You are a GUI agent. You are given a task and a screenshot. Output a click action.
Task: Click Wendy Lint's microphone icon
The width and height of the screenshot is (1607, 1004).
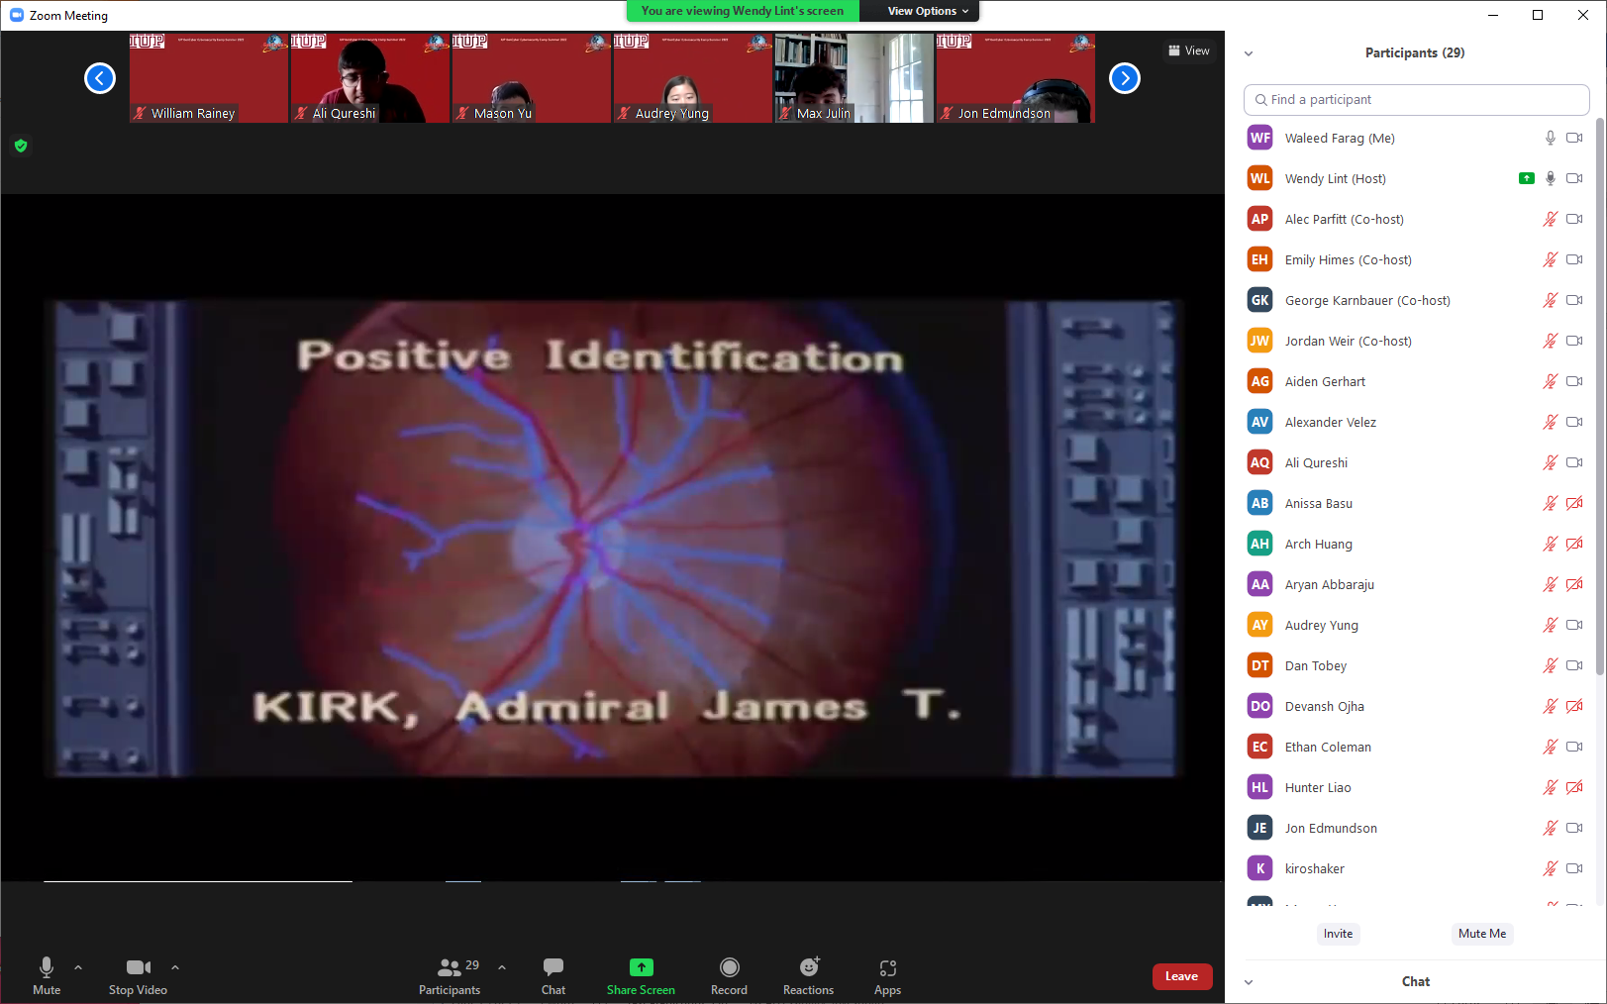point(1551,178)
